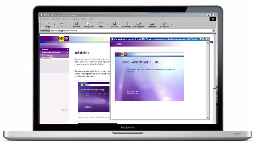
Task: Expand the Powerpoint presentaties navigation arrow
Action: click(67, 56)
